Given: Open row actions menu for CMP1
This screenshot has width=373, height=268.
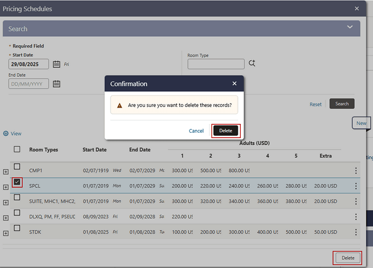Looking at the screenshot, I should [356, 170].
